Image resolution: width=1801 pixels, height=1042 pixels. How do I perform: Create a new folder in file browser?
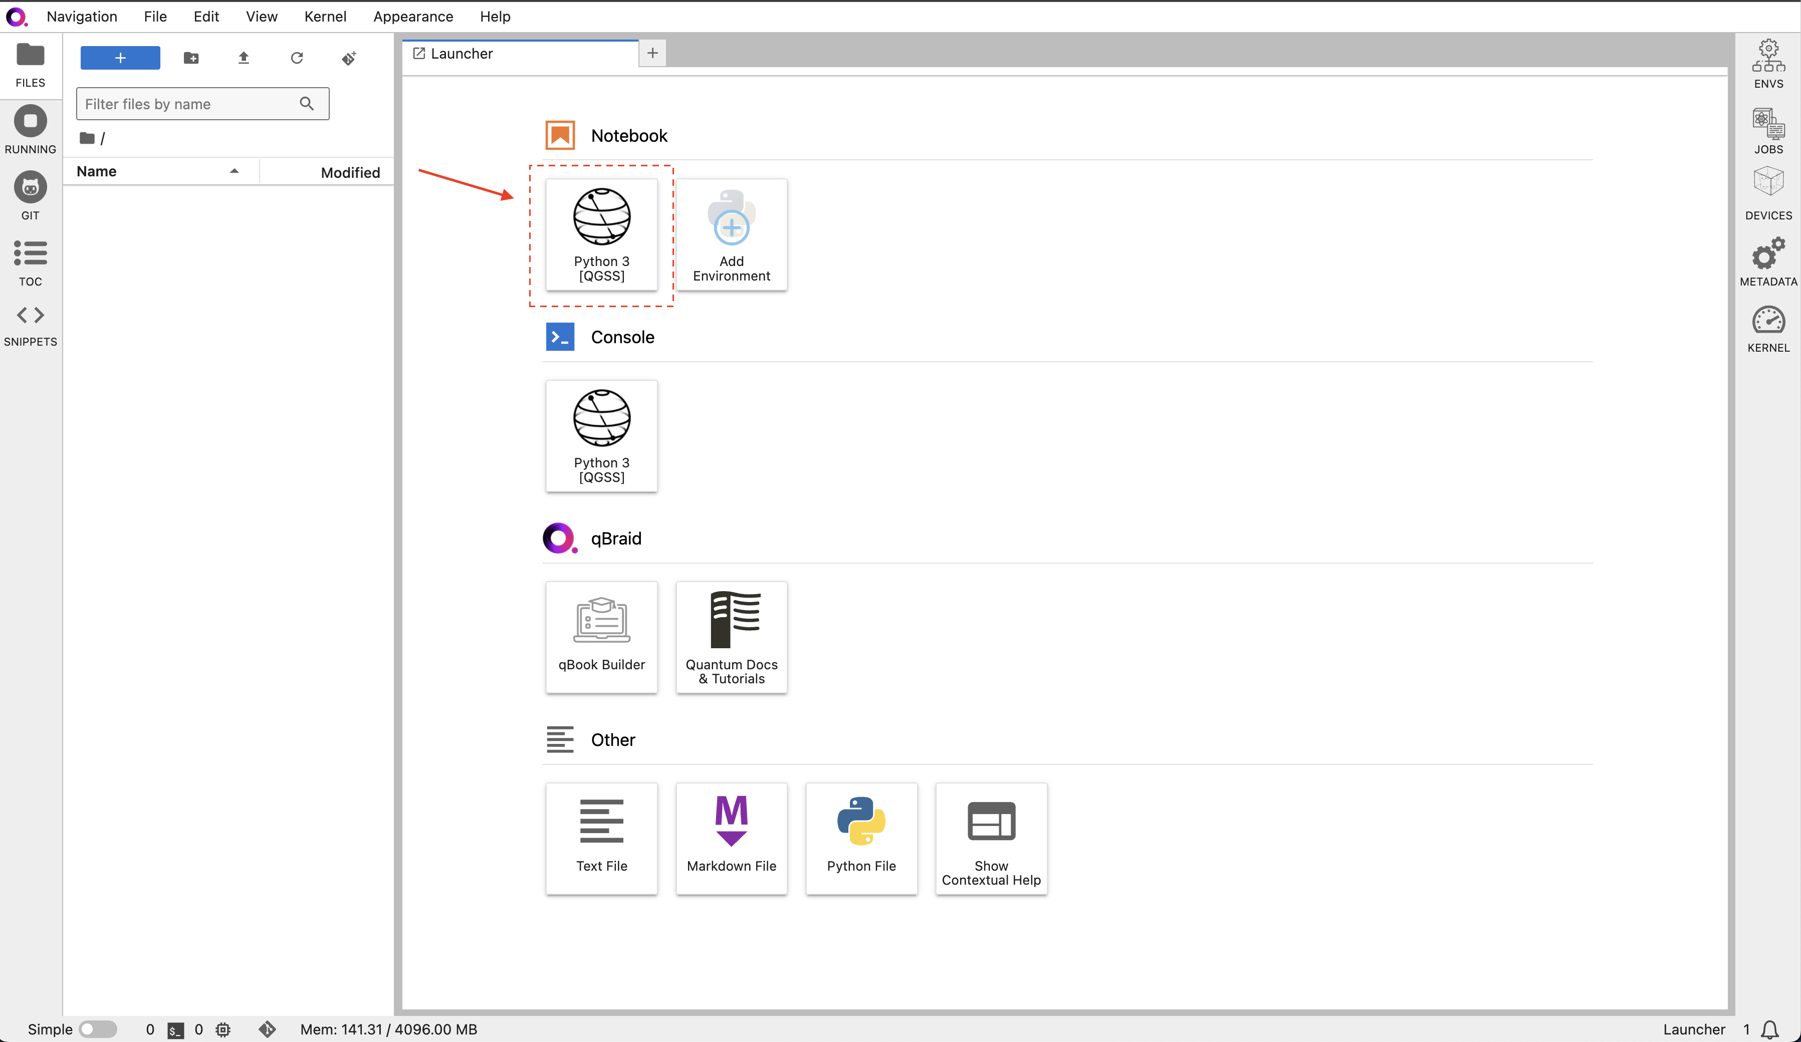pos(191,58)
